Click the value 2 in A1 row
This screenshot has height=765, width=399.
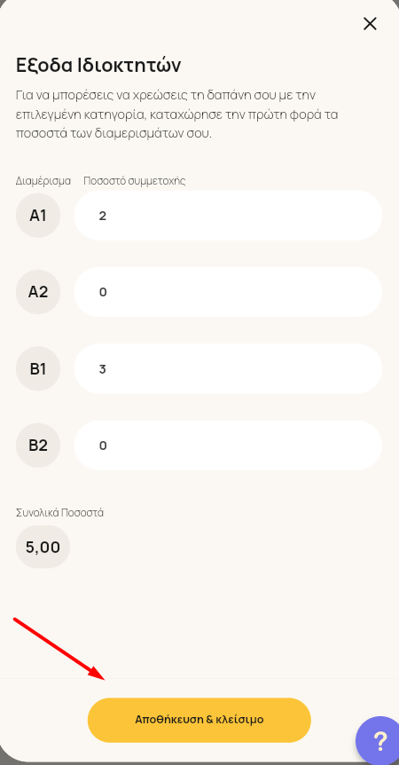point(102,216)
